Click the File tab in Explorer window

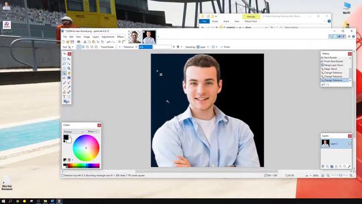pyautogui.click(x=204, y=22)
